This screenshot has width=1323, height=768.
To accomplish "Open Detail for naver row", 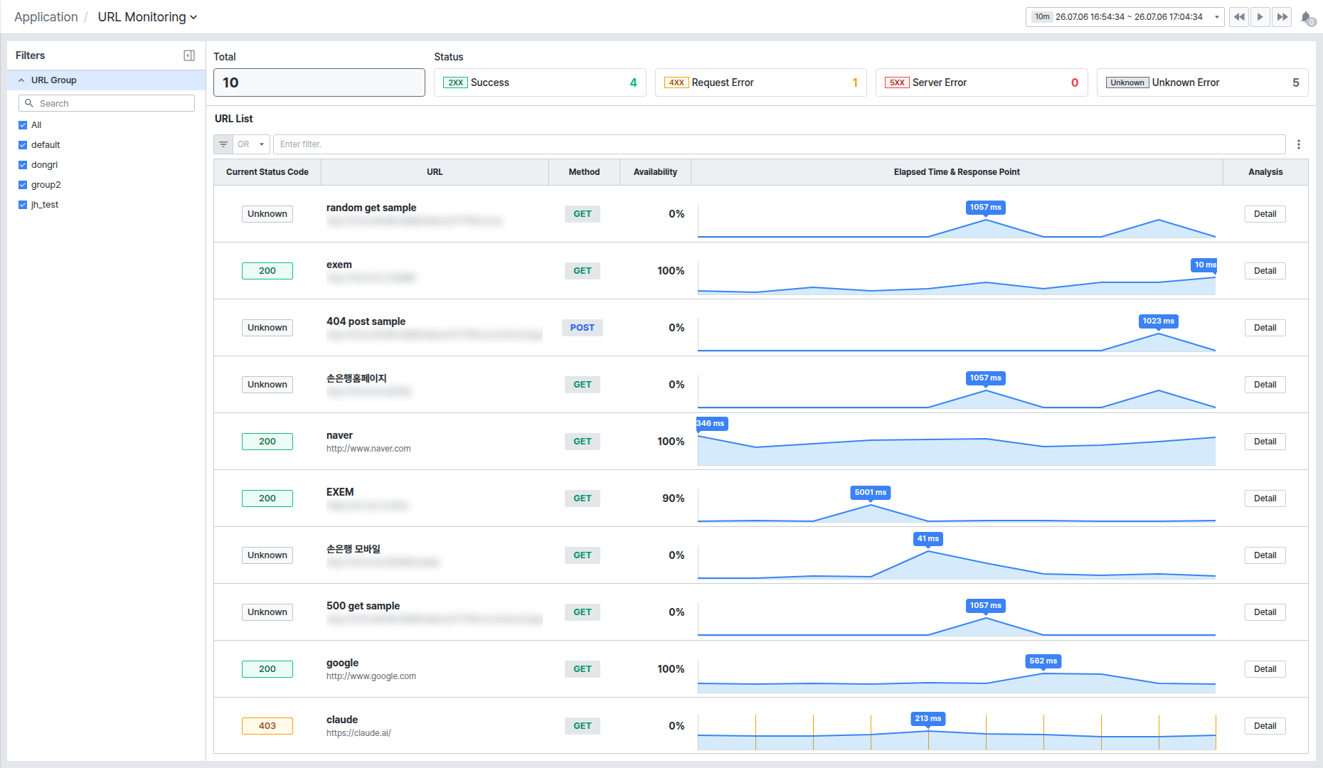I will click(x=1265, y=442).
